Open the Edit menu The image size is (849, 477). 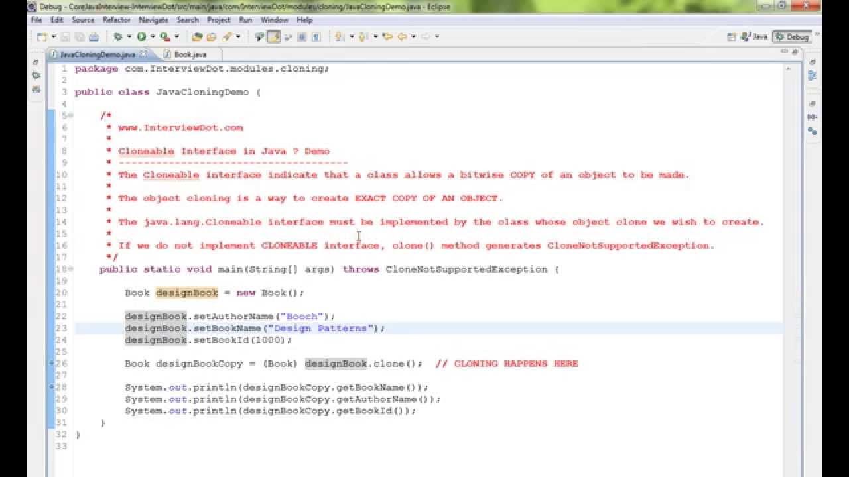57,20
